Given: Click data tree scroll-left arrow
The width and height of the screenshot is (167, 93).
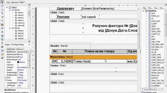Looking at the screenshot, I should click(143, 89).
